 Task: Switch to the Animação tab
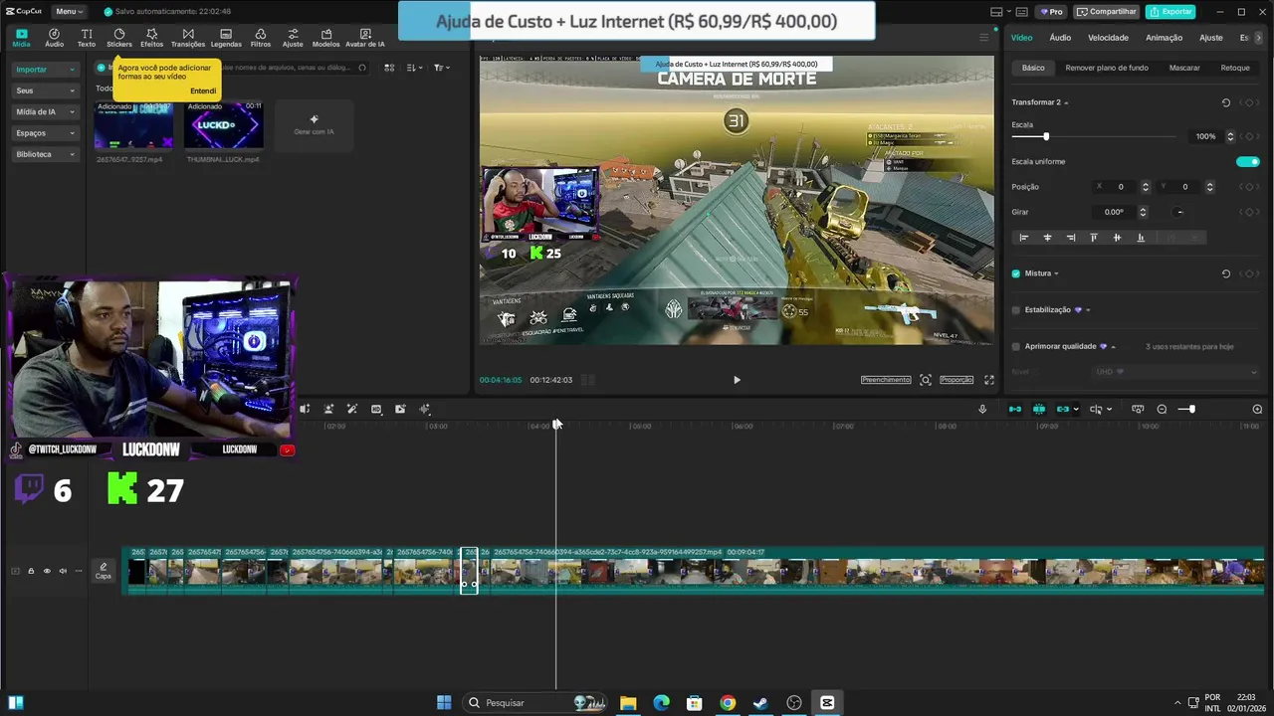1164,38
